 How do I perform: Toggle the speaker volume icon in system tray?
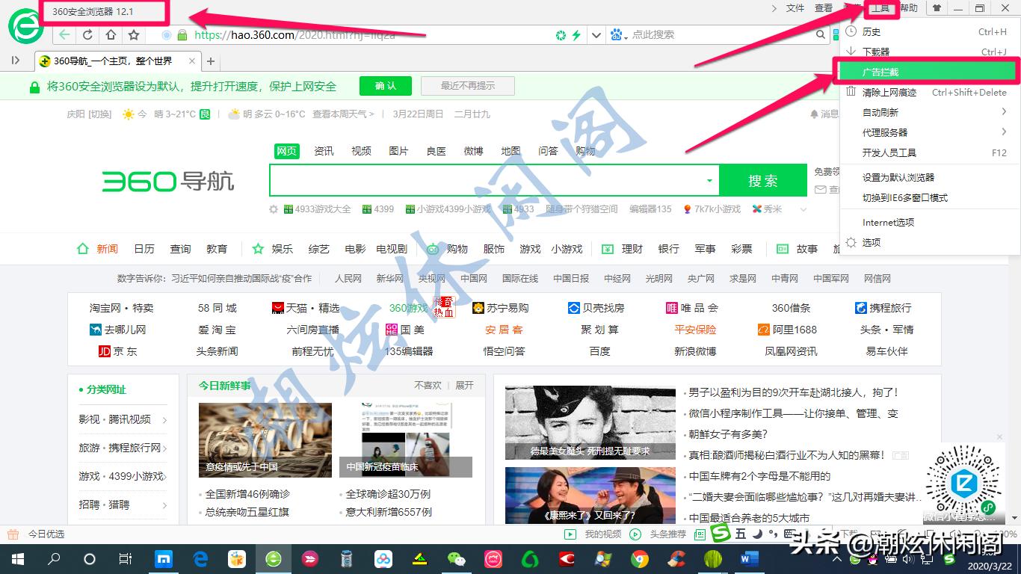pyautogui.click(x=906, y=561)
